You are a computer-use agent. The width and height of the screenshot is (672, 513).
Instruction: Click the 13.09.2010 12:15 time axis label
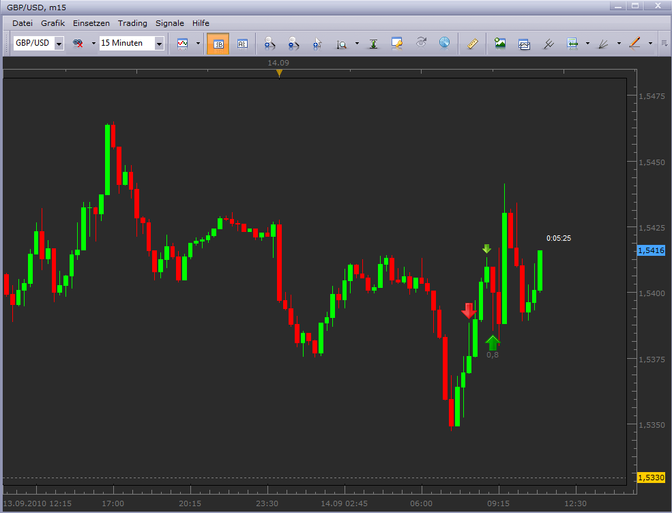(x=38, y=503)
